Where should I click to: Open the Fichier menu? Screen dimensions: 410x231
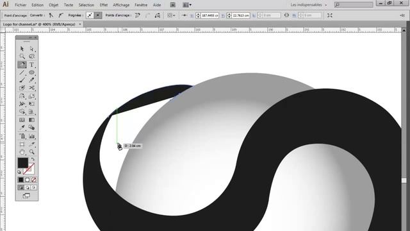(x=20, y=5)
